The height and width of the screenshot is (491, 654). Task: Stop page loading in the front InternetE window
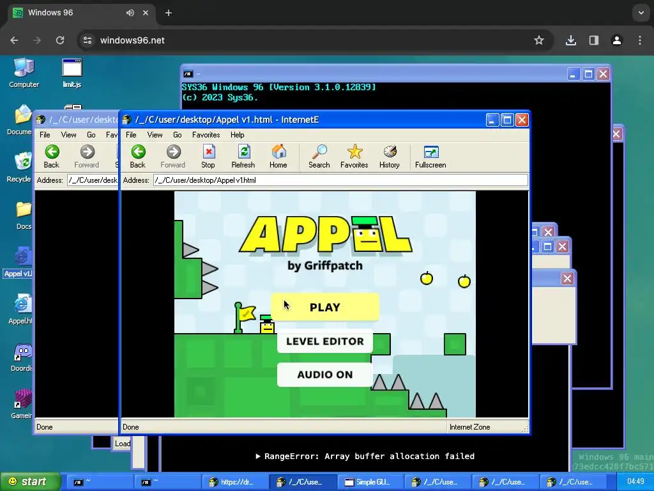pyautogui.click(x=208, y=157)
